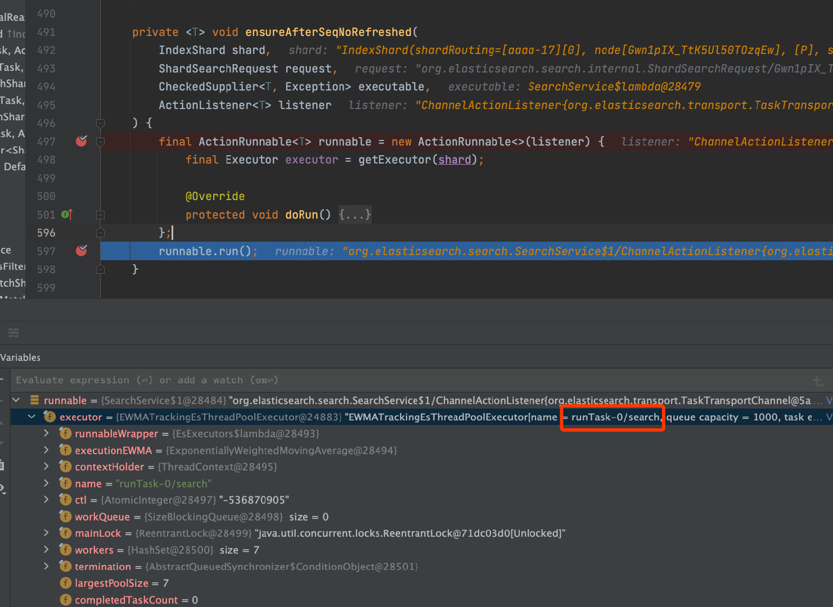Select the Variables tab label
Screen dimensions: 833x607
coord(20,357)
